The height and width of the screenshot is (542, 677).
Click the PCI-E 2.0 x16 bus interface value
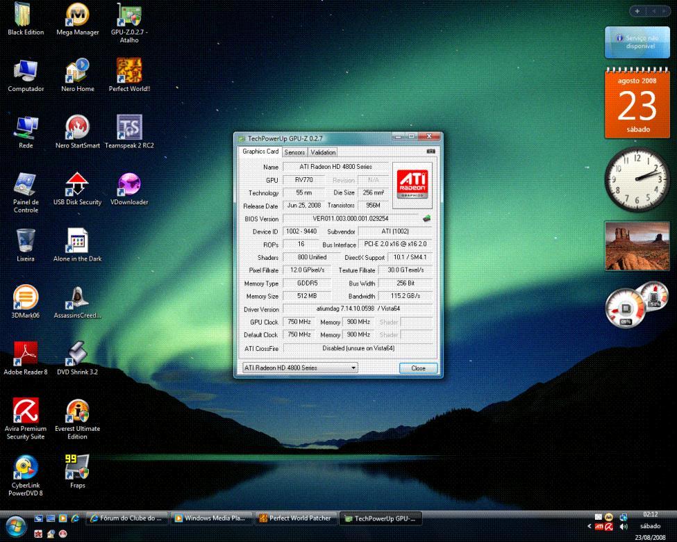tap(395, 244)
